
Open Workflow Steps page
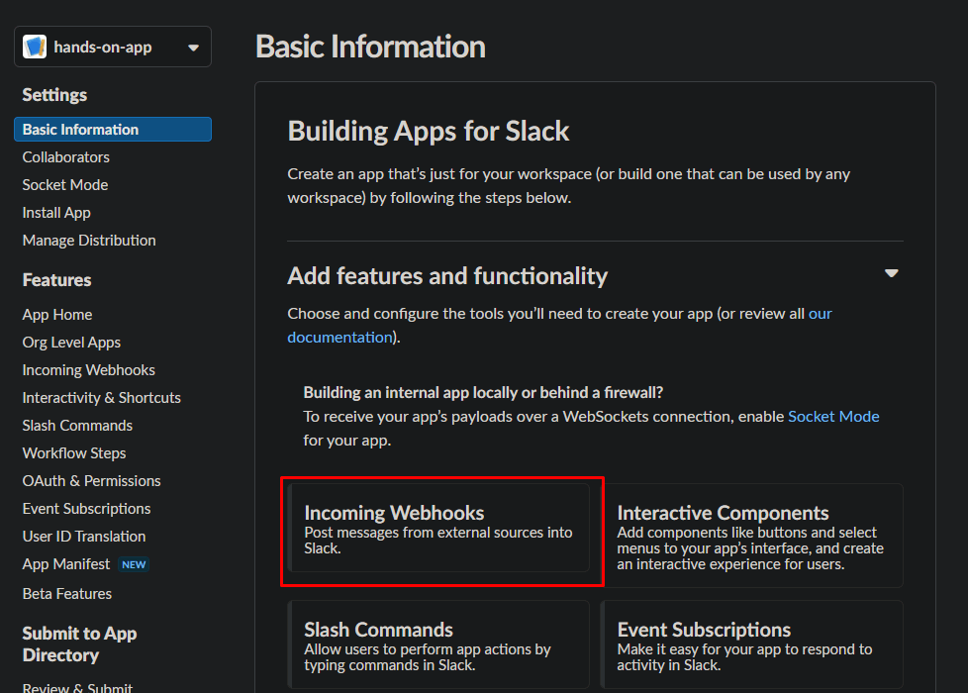click(x=74, y=453)
